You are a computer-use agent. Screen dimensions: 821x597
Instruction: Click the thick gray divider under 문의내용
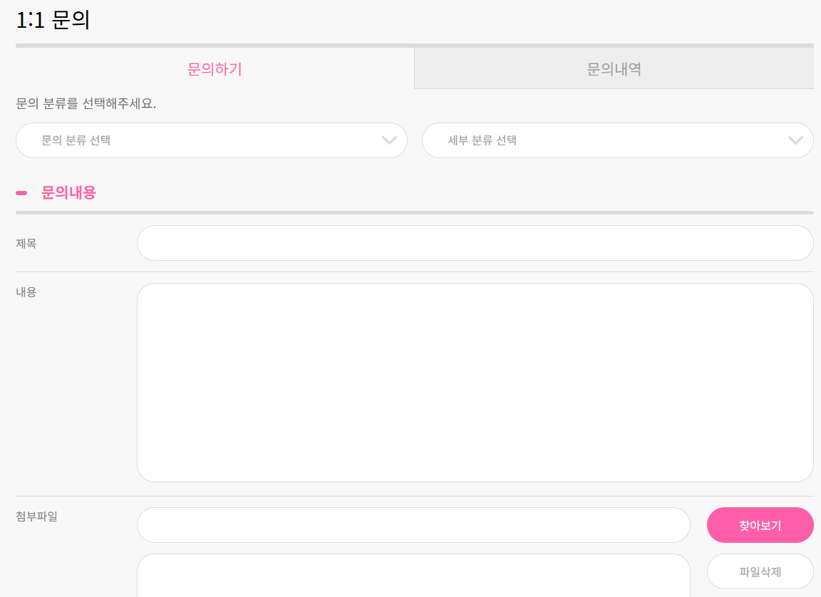pos(414,212)
